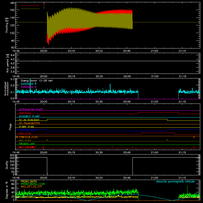Click 21:15 time label under Pointing plot
Viewport: 203px width, 203px height.
182,51
